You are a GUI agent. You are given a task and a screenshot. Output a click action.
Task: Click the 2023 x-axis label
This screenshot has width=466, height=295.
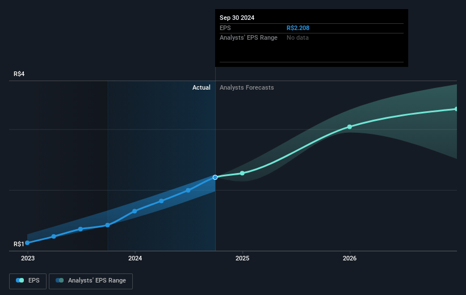[28, 258]
